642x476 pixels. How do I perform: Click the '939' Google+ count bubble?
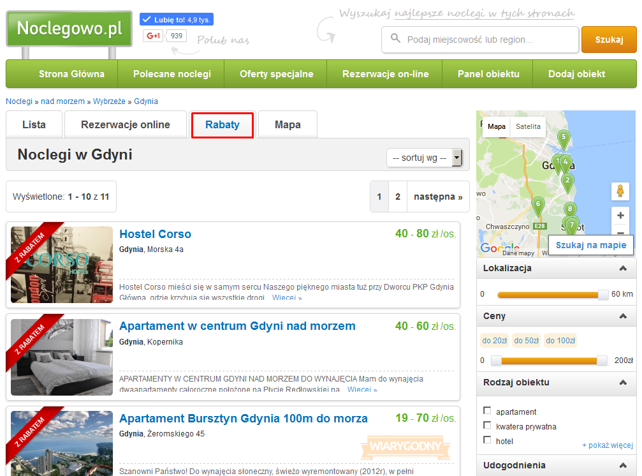click(x=177, y=36)
